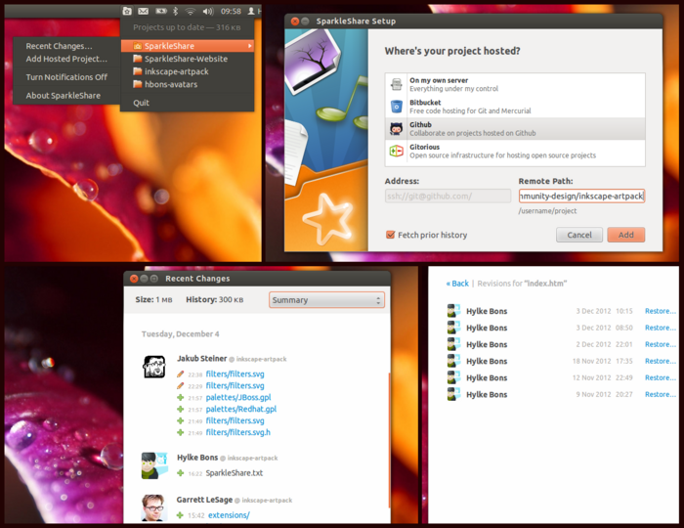Click the Cancel button in SparkleShare Setup
684x528 pixels.
[579, 235]
